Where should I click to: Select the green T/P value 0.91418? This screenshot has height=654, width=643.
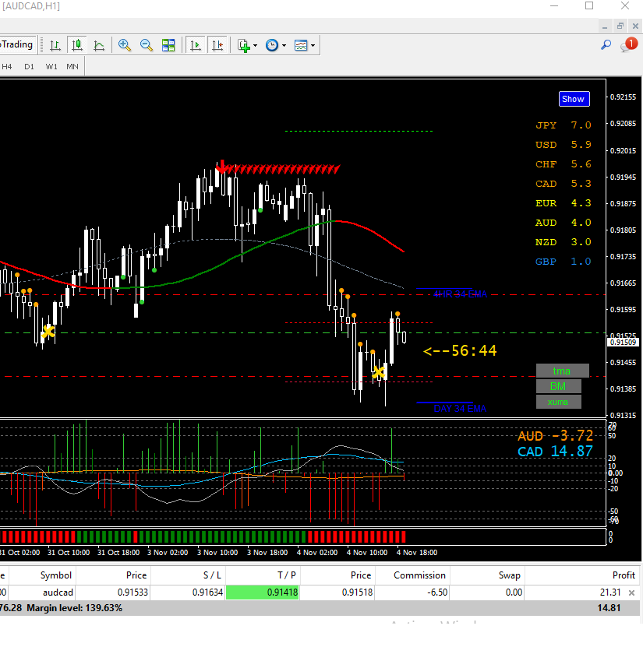pos(262,592)
